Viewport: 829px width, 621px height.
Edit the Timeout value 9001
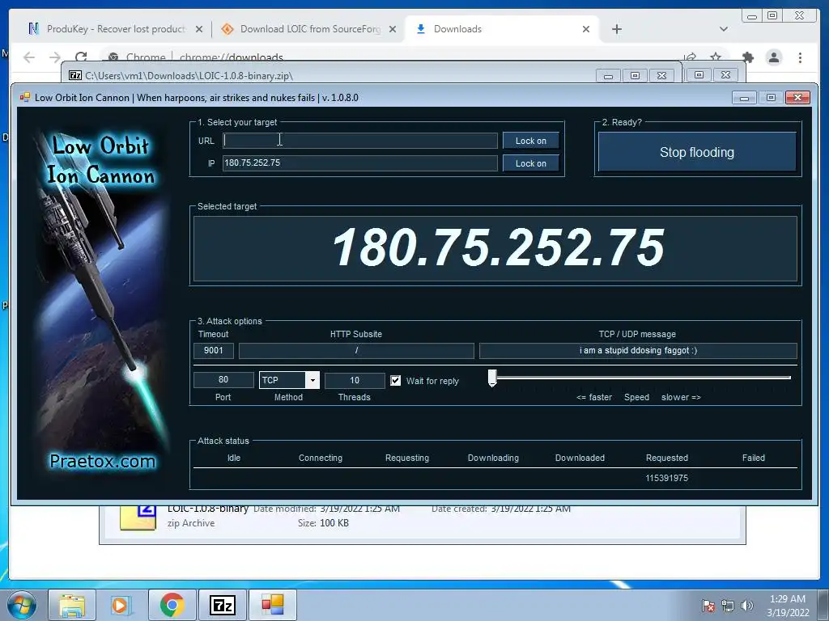tap(213, 351)
